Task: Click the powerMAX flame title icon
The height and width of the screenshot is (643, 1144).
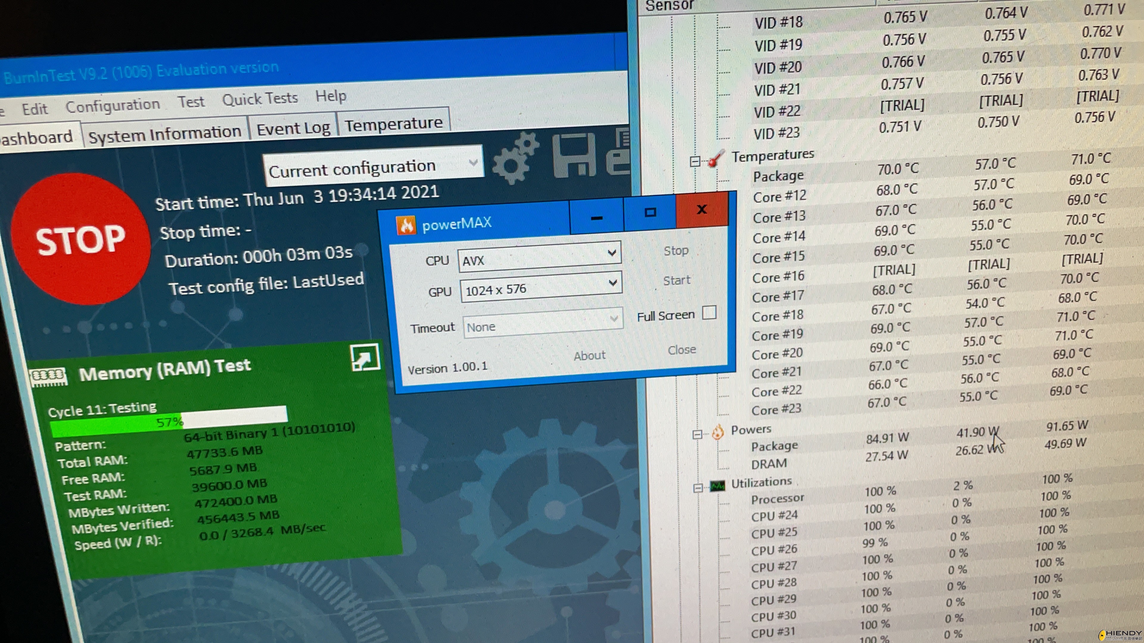Action: click(x=406, y=225)
